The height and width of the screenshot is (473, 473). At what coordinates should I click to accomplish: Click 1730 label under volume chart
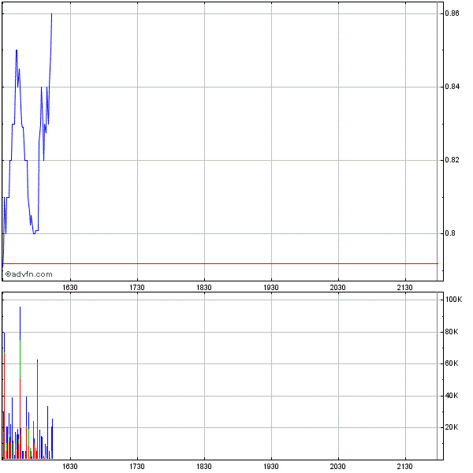[137, 467]
